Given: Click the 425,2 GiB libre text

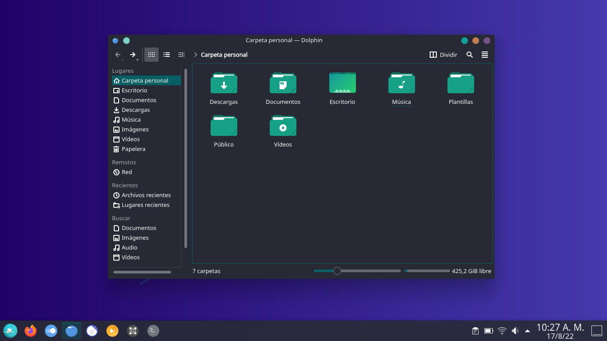Looking at the screenshot, I should tap(471, 271).
